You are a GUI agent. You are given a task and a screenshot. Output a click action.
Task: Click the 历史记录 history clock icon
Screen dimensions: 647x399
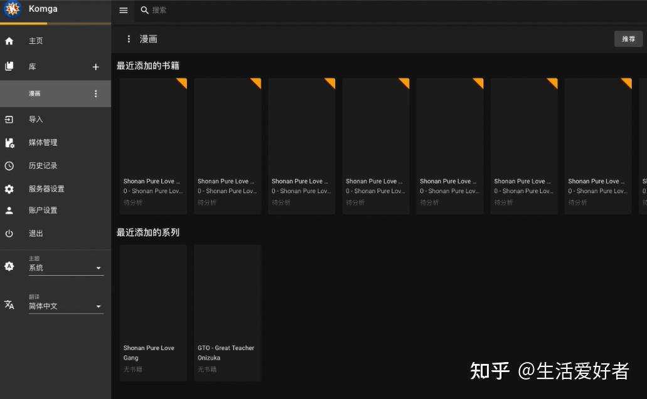pos(9,165)
